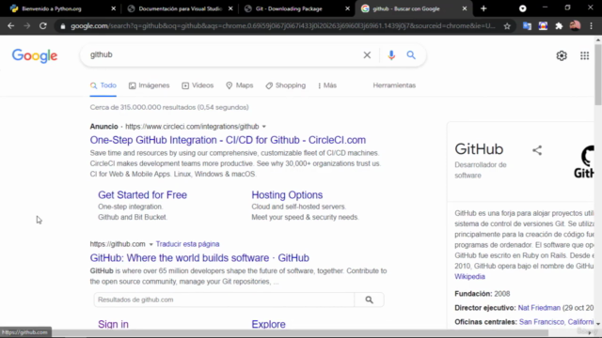The image size is (602, 338).
Task: Expand the Más filter menu
Action: 327,85
